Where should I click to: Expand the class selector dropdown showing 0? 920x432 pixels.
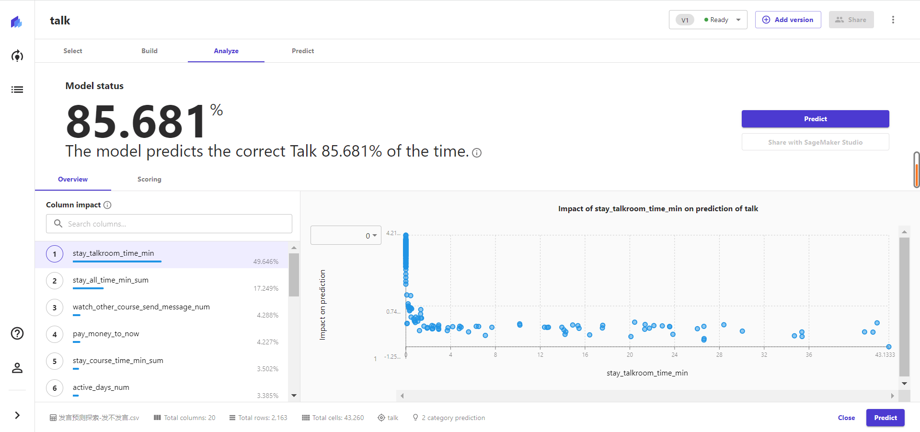tap(346, 235)
